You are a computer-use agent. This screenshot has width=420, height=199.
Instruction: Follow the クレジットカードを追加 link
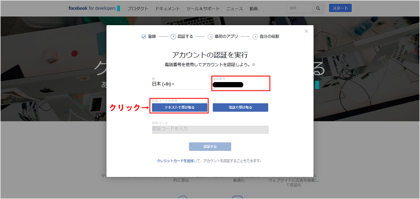174,161
